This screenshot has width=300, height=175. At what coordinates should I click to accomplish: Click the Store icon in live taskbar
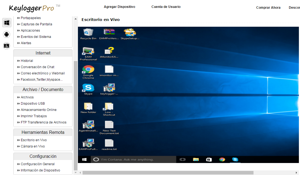pos(209,159)
